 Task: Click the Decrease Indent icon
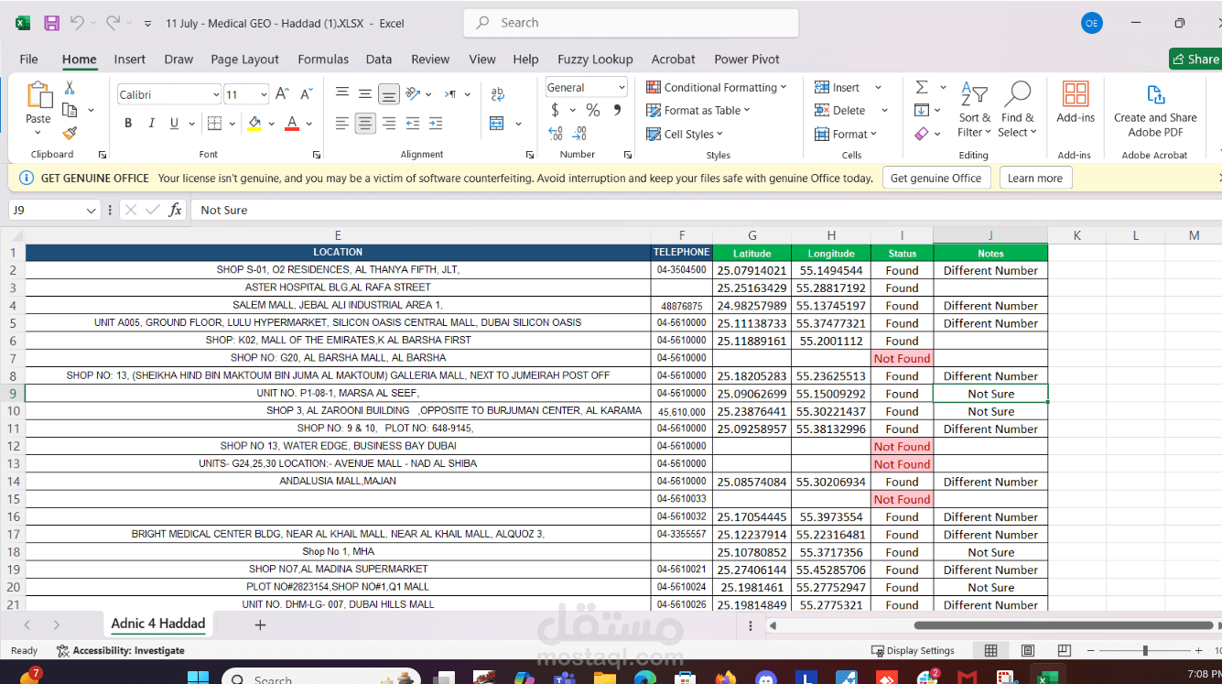point(413,124)
